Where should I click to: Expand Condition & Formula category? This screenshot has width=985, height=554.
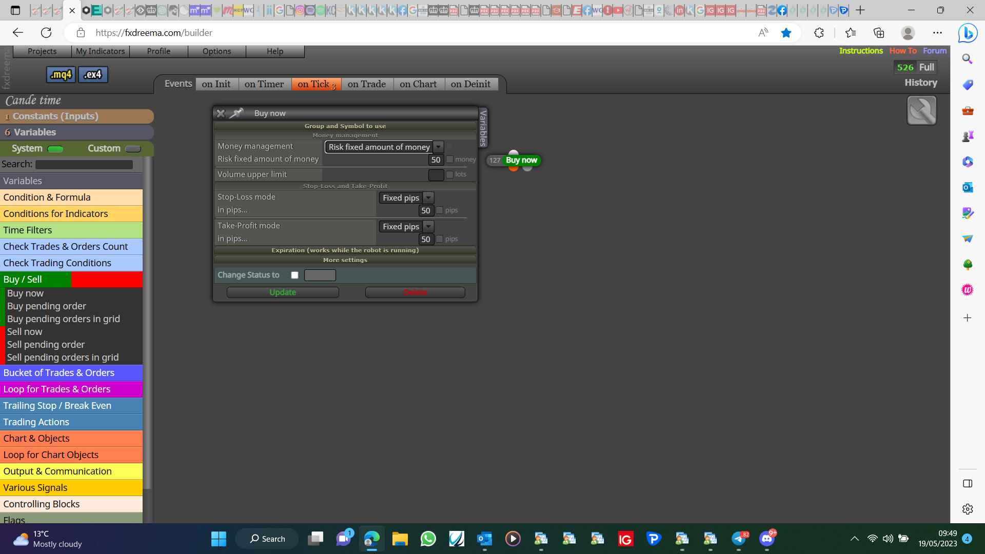pyautogui.click(x=71, y=197)
